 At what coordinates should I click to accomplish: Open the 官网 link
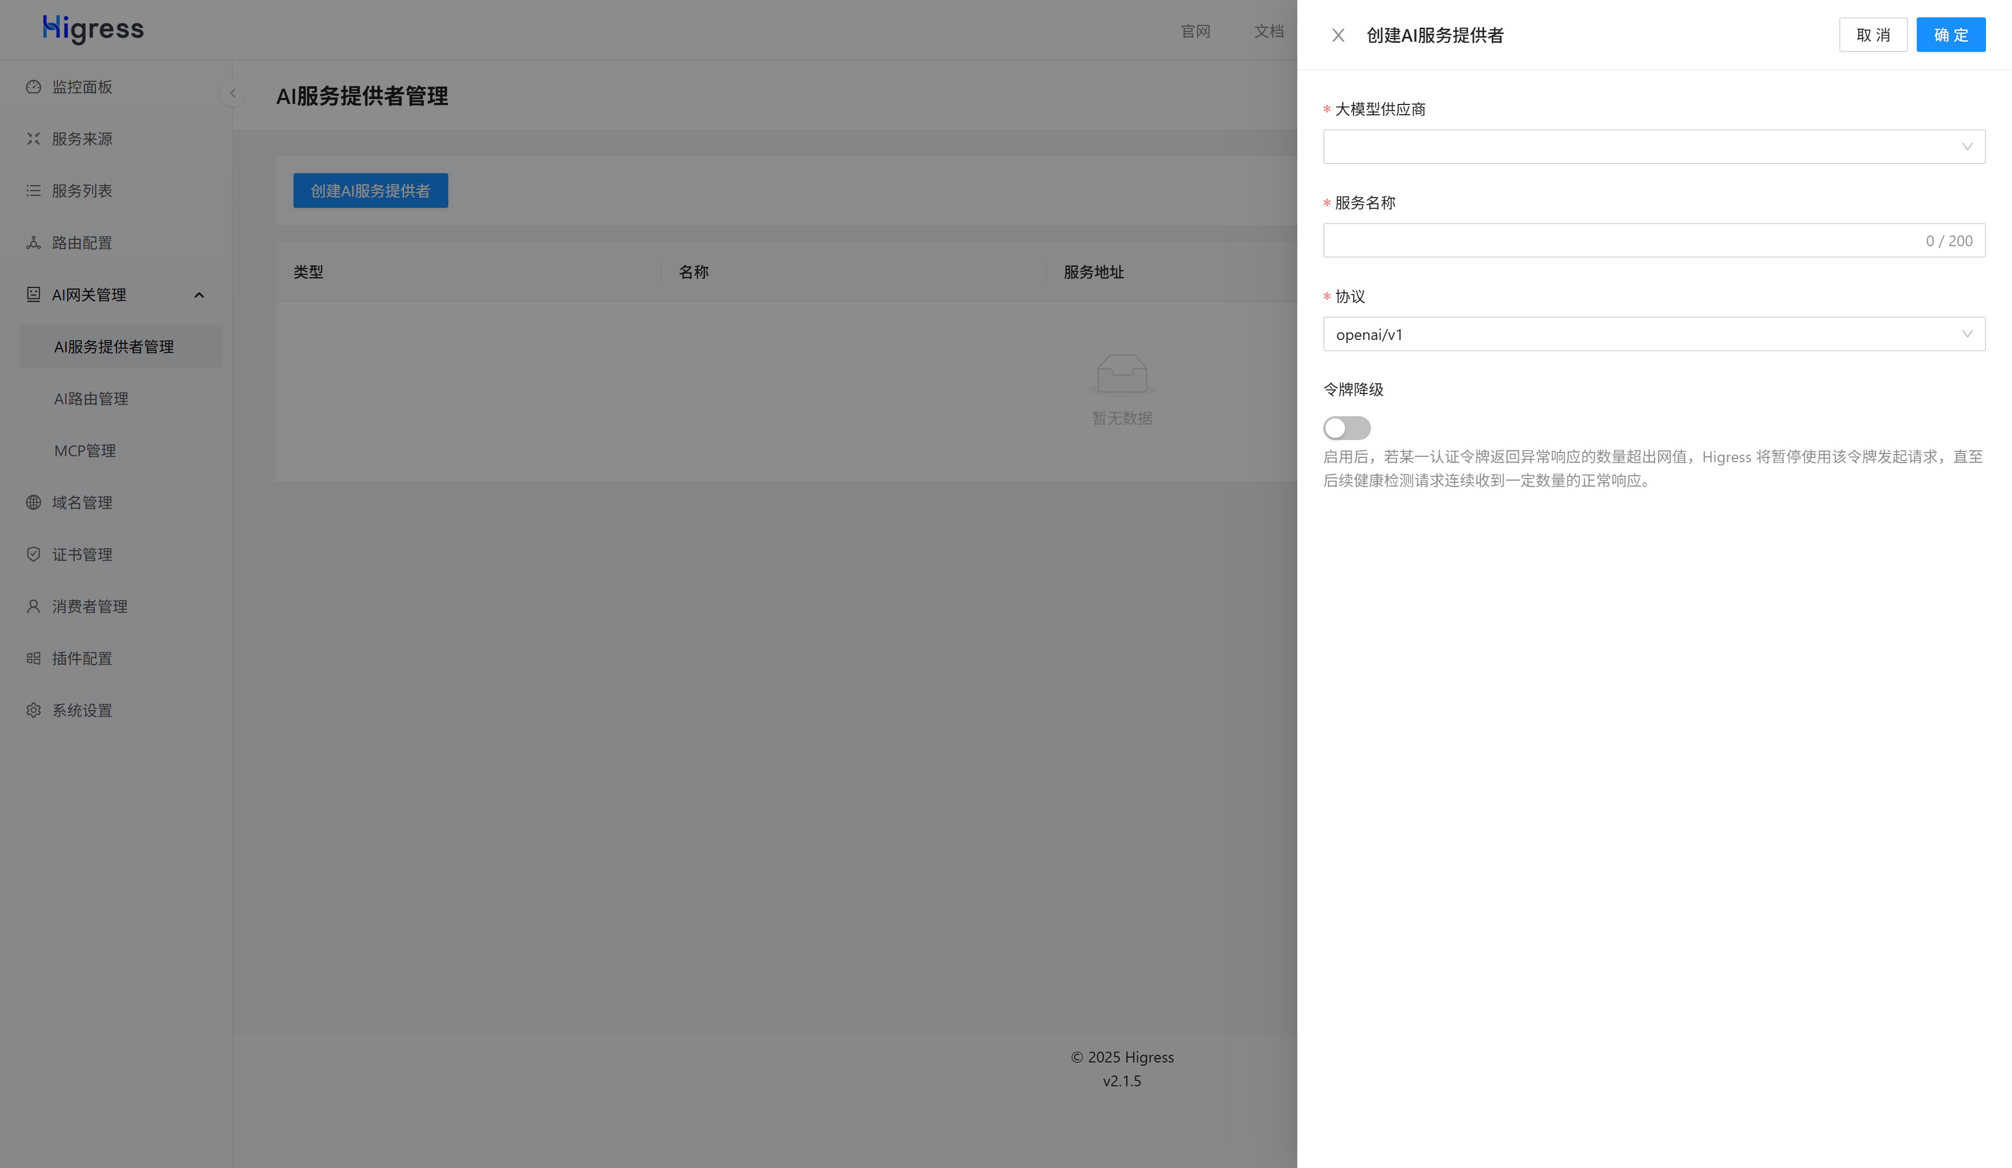(x=1195, y=31)
